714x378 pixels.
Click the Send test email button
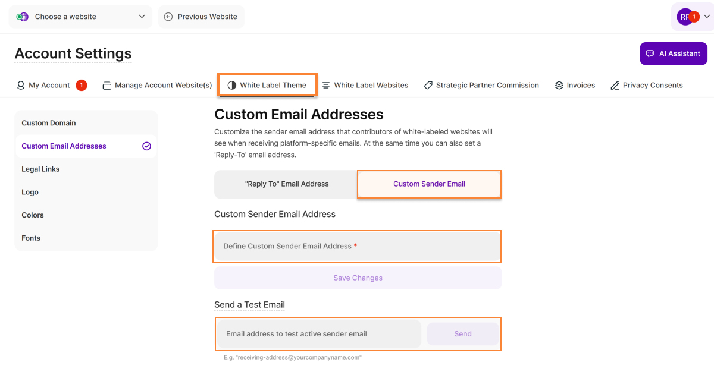[462, 334]
